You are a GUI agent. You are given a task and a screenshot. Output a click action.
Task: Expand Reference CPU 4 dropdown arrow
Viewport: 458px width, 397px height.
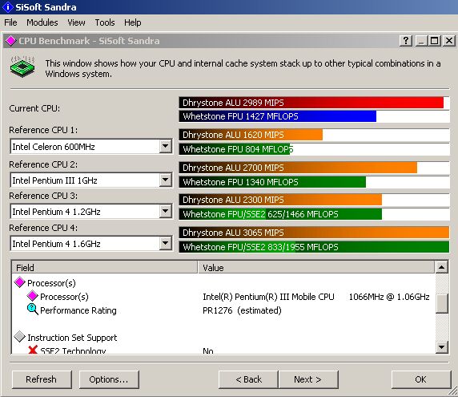pyautogui.click(x=165, y=243)
